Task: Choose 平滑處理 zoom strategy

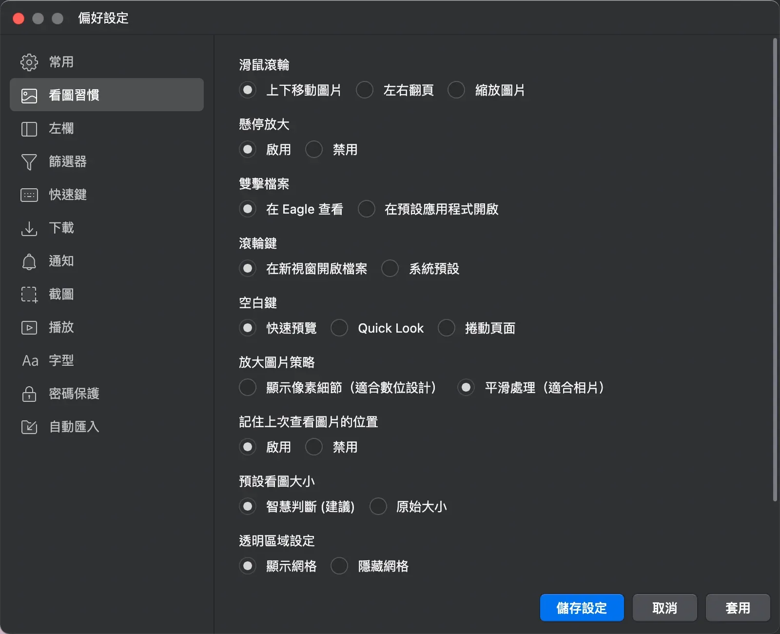Action: point(466,388)
